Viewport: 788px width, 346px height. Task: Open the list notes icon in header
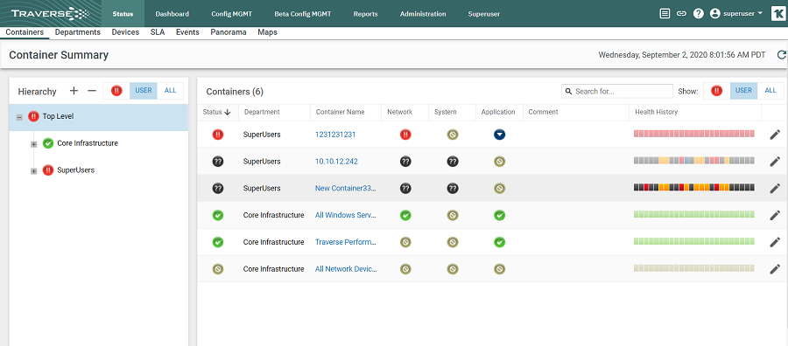coord(665,13)
